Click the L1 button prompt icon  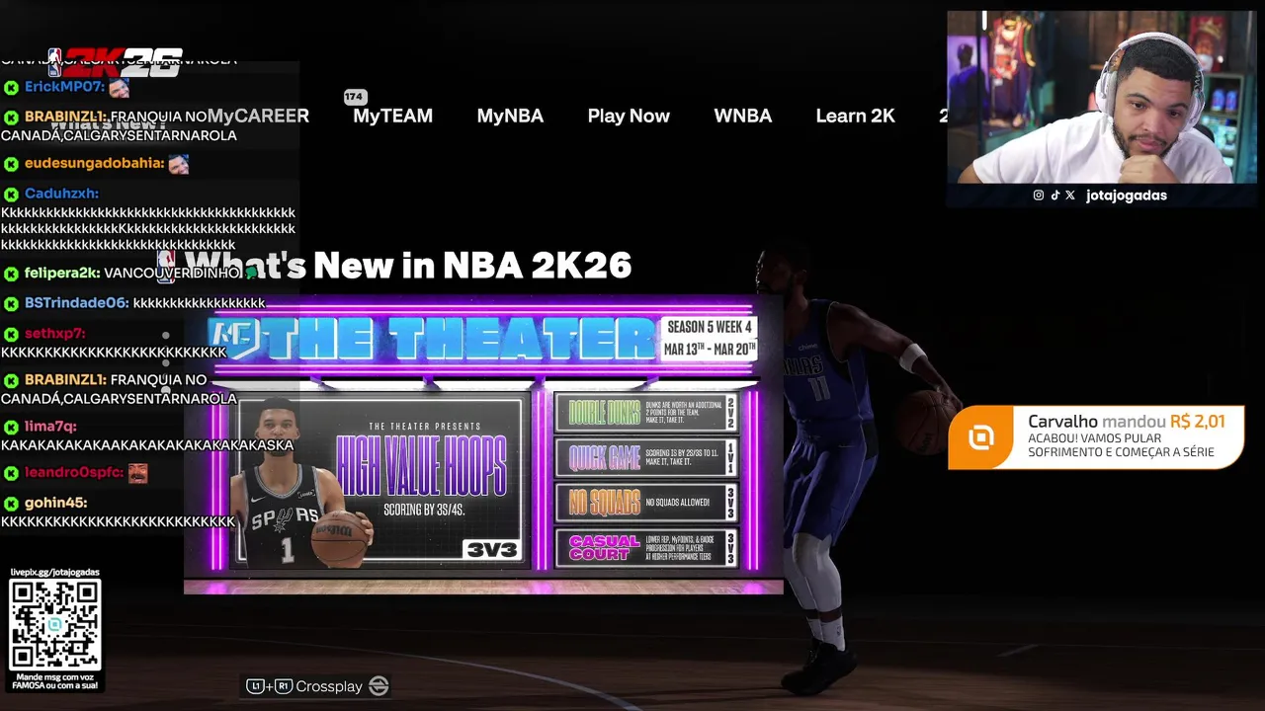click(255, 686)
